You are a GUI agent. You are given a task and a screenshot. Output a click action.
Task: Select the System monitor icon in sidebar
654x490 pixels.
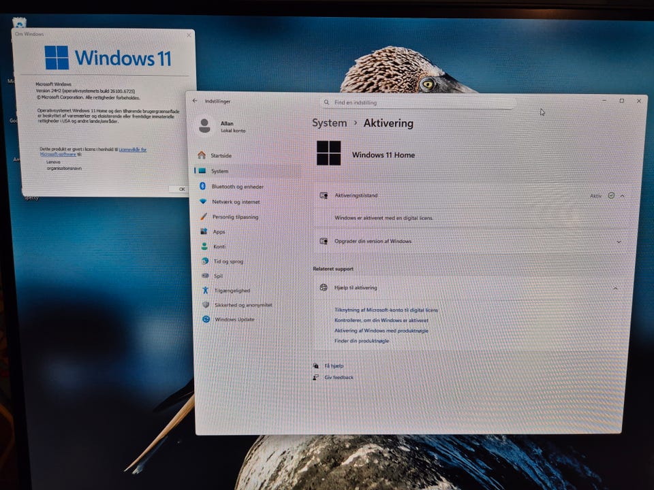[202, 171]
